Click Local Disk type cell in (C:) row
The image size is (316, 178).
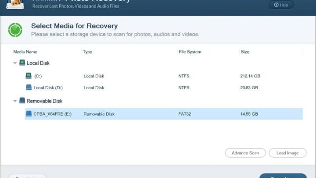point(94,76)
